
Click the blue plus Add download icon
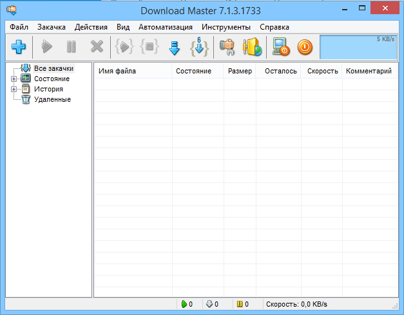(x=19, y=47)
